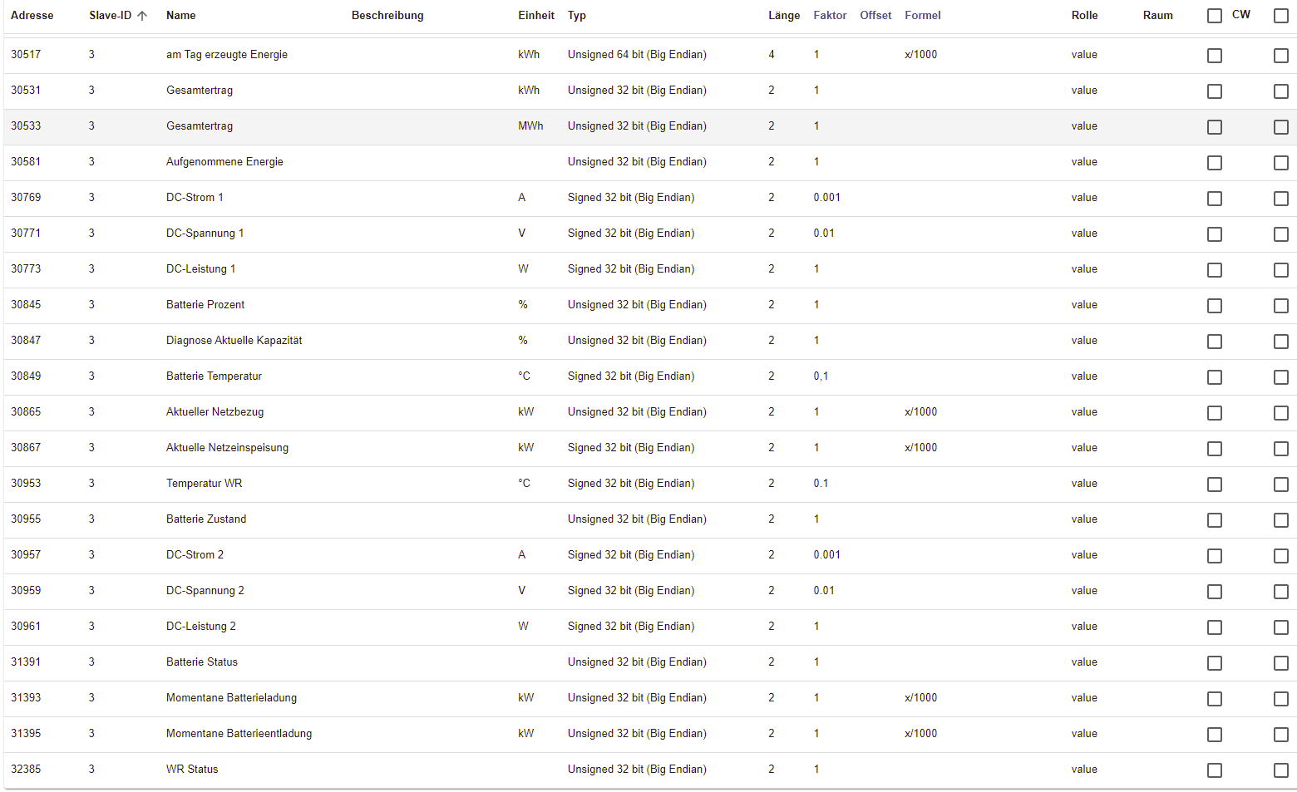This screenshot has width=1297, height=792.
Task: Toggle the rightmost checkbox in the table header
Action: pos(1281,16)
